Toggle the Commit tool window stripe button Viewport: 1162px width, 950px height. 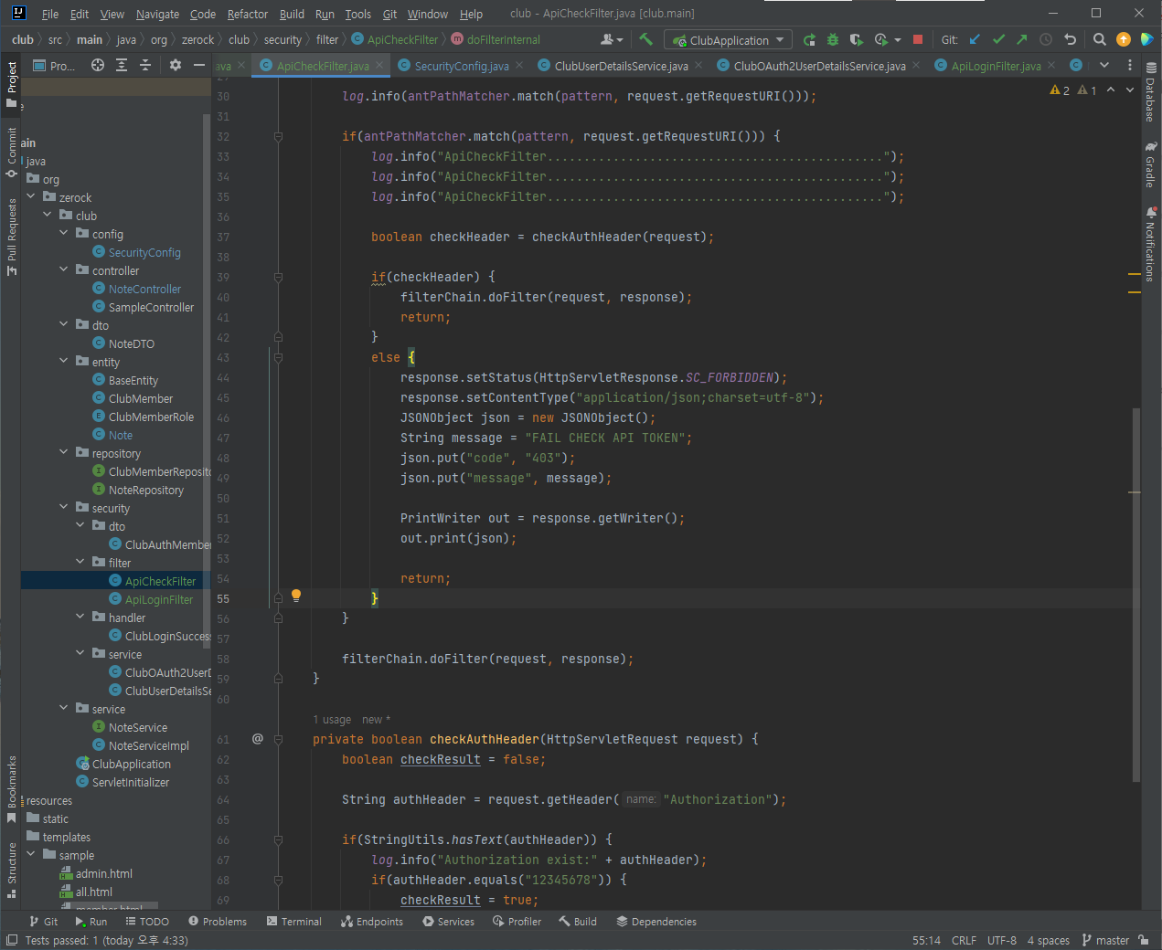point(11,153)
